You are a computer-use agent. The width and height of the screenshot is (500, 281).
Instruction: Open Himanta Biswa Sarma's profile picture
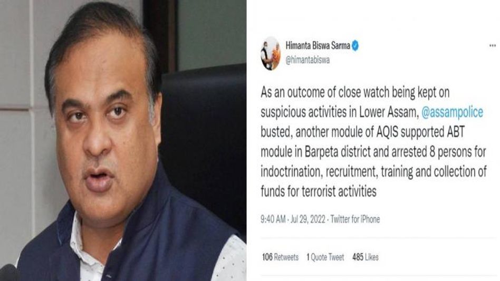coord(271,53)
